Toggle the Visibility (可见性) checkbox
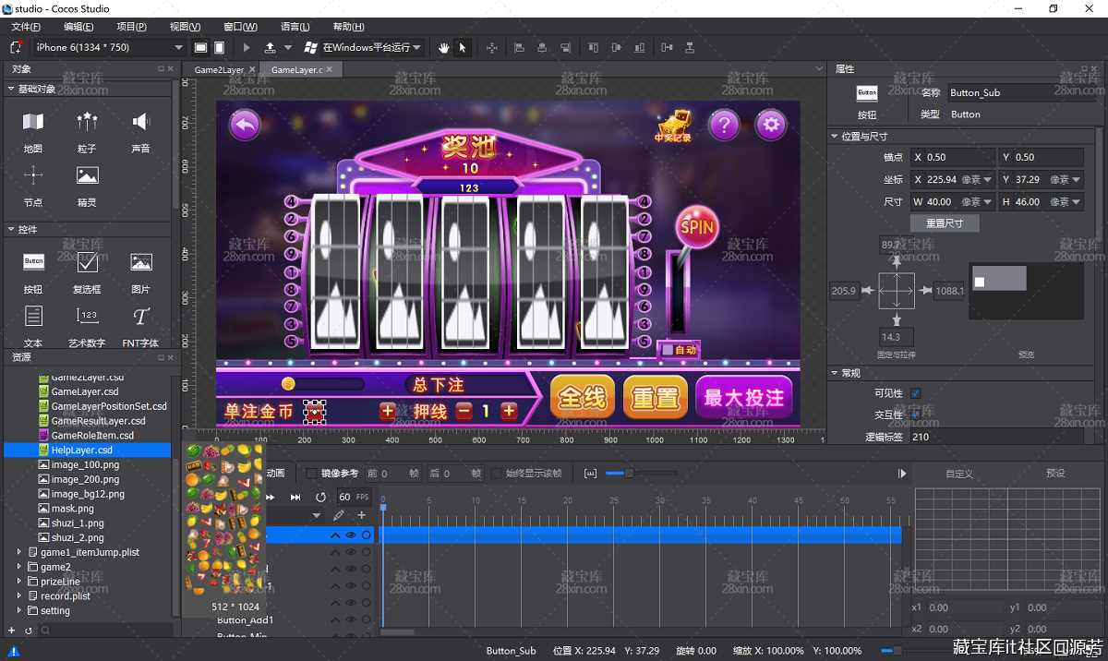 pyautogui.click(x=916, y=393)
